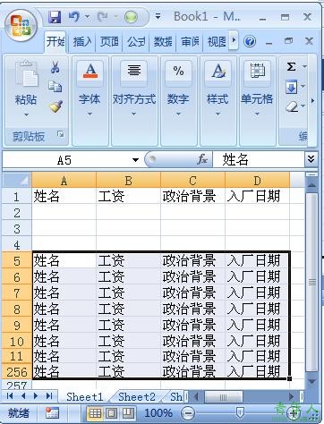Open the 插入 ribbon tab
The width and height of the screenshot is (324, 424).
(x=82, y=42)
